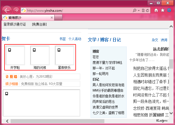Click the 登录银沙通行证 link

pos(15,24)
